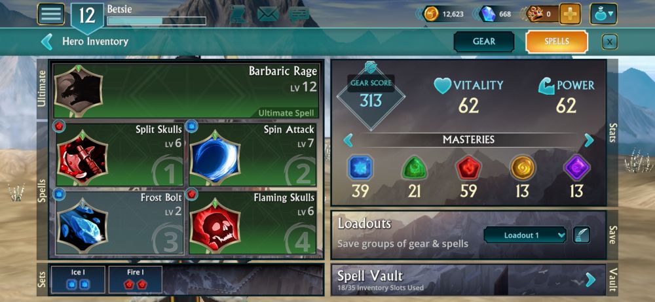The width and height of the screenshot is (655, 302).
Task: Open the mail envelope icon
Action: (268, 14)
